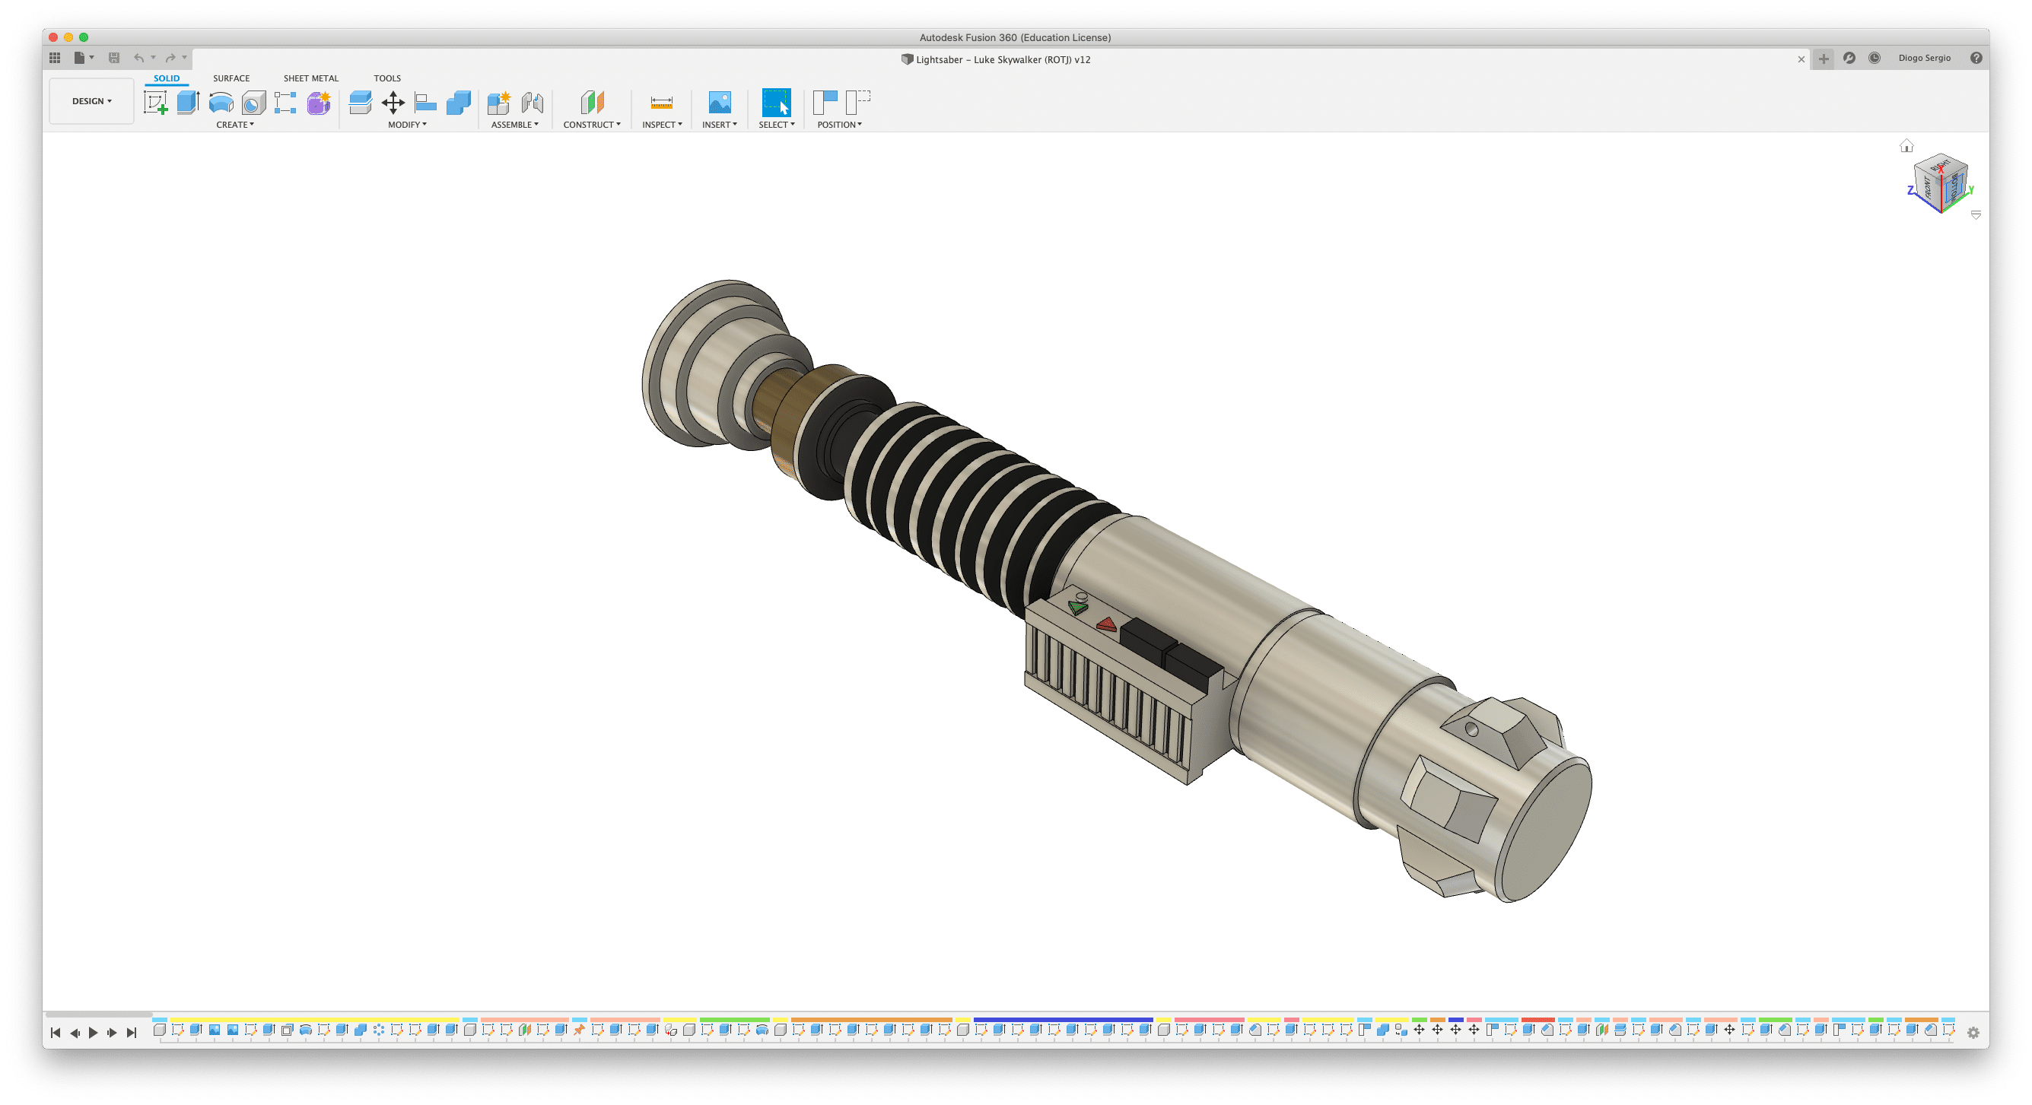Activate the Move/Copy tool
Image resolution: width=2032 pixels, height=1105 pixels.
[x=393, y=103]
